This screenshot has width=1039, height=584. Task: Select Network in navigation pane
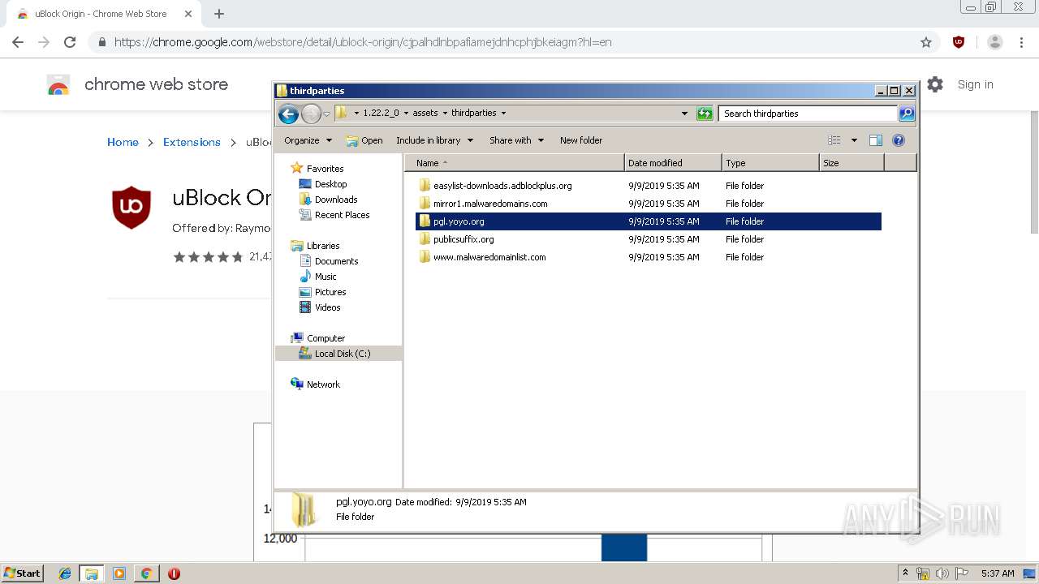pyautogui.click(x=323, y=384)
